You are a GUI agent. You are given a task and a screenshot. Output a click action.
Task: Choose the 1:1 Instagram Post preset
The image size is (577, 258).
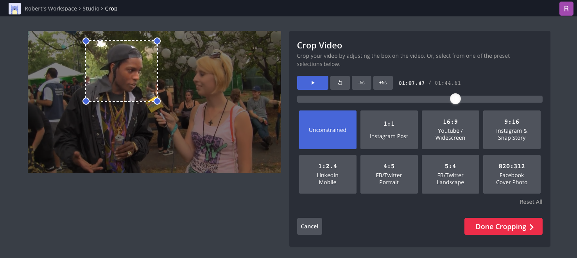(x=389, y=130)
